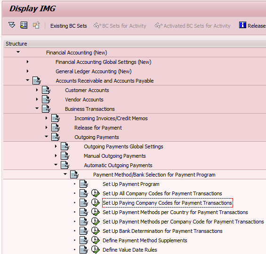
Task: Open documentation icon for Accounts Receivable and Payable
Action: click(x=37, y=81)
